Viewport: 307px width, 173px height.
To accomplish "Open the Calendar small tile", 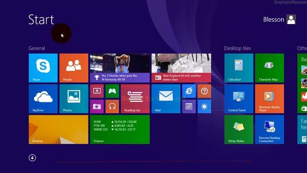I will click(x=189, y=106).
